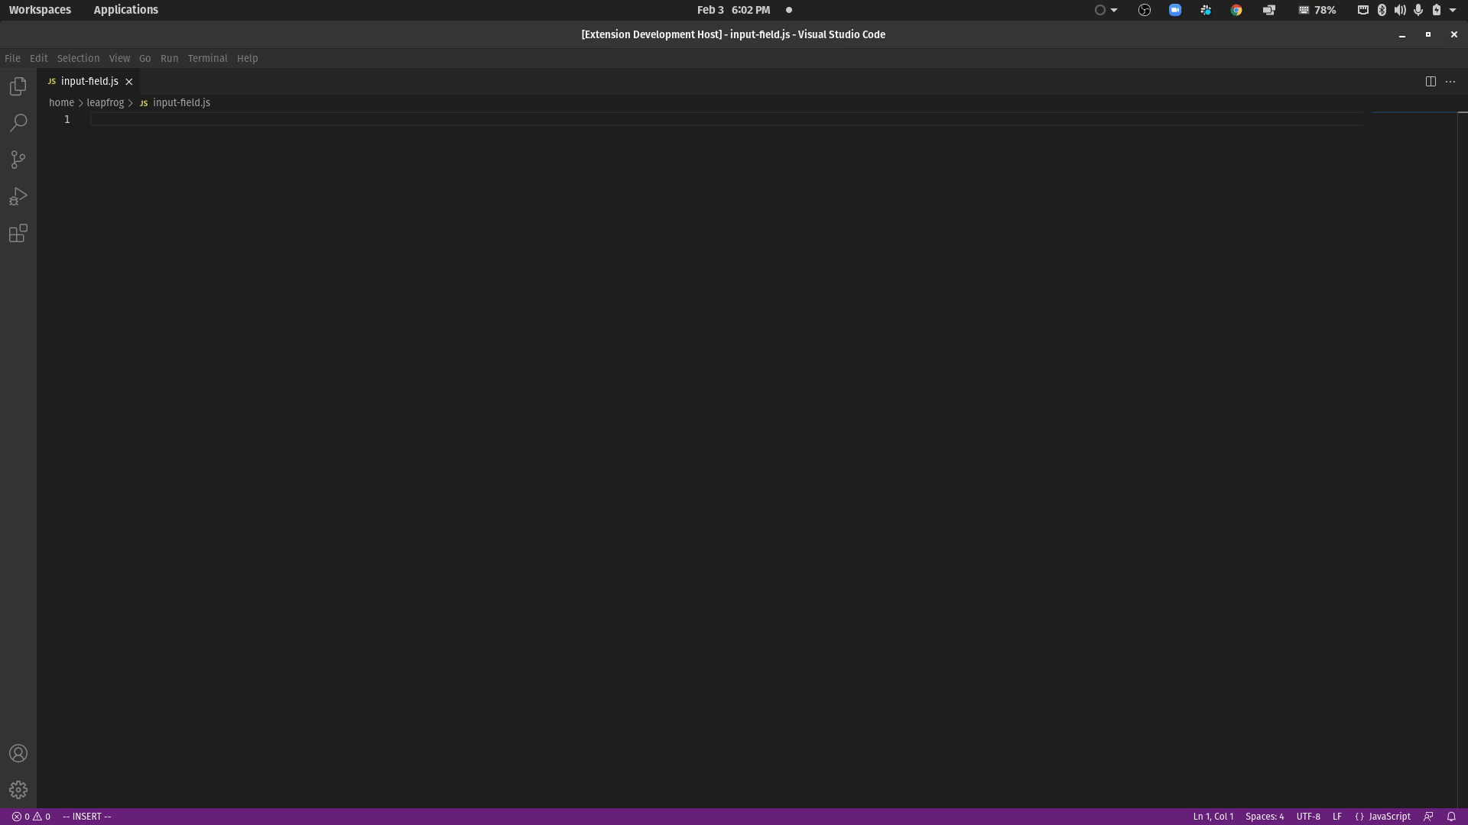Screen dimensions: 1468x825
Task: Click the OBS Studio tray icon
Action: (1145, 10)
